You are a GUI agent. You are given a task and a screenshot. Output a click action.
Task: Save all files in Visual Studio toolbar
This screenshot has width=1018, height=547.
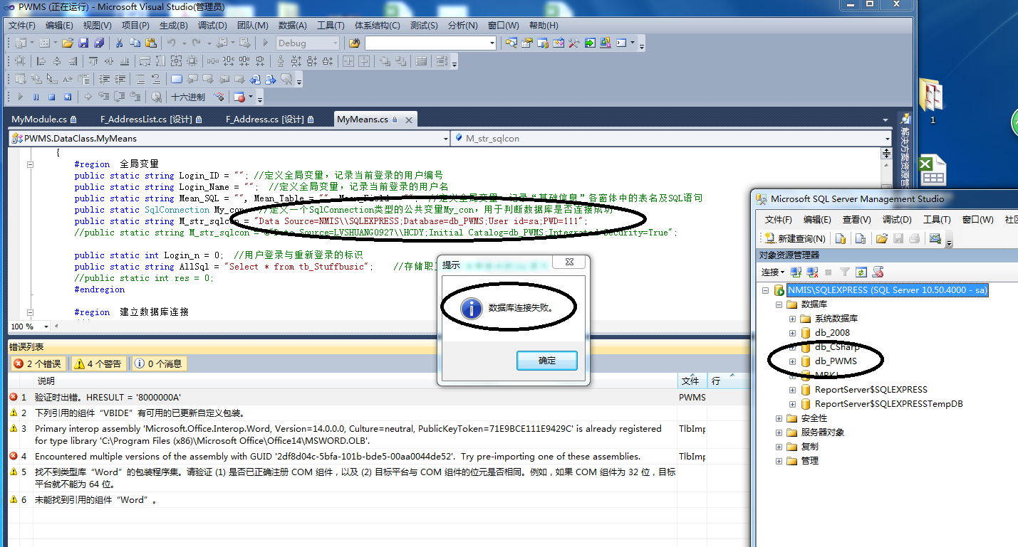point(99,43)
